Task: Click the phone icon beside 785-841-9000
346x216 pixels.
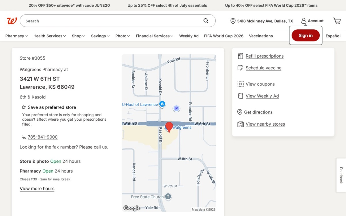Action: coord(24,137)
